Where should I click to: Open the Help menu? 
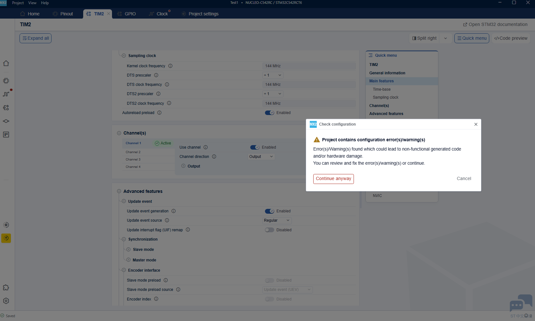pyautogui.click(x=45, y=3)
